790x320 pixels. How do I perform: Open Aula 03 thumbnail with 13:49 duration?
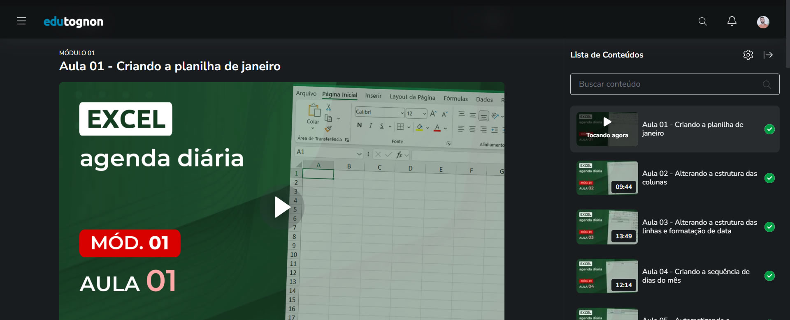[x=607, y=227]
